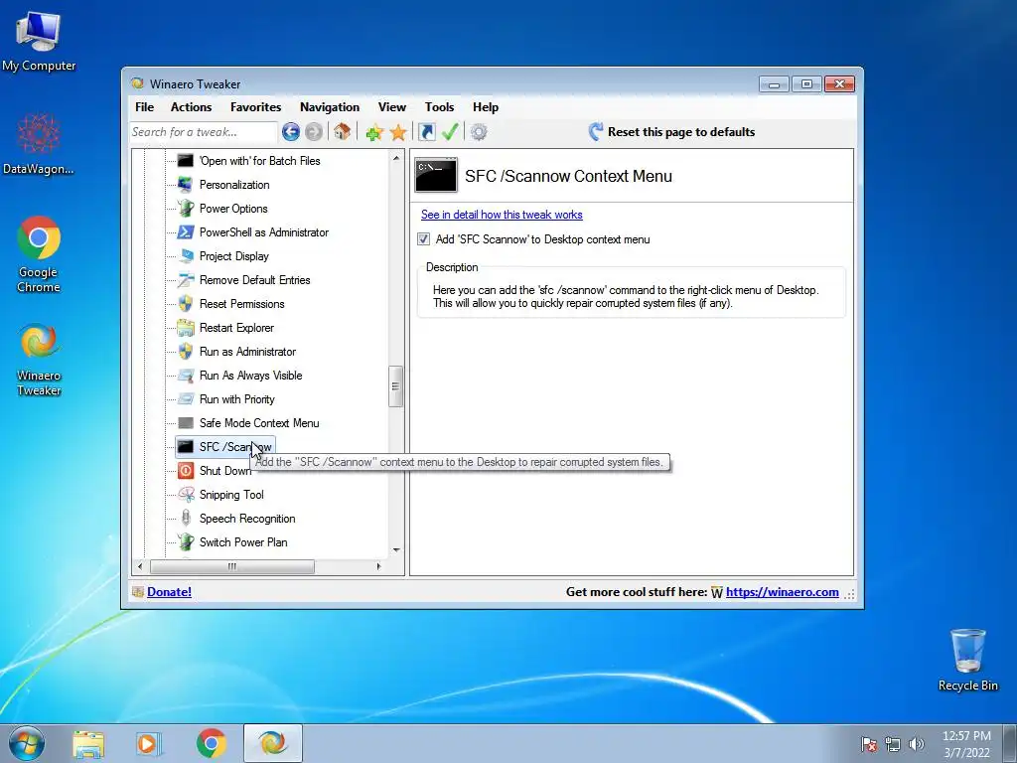The image size is (1017, 763).
Task: Click the shortcut export toolbar icon
Action: pyautogui.click(x=427, y=132)
